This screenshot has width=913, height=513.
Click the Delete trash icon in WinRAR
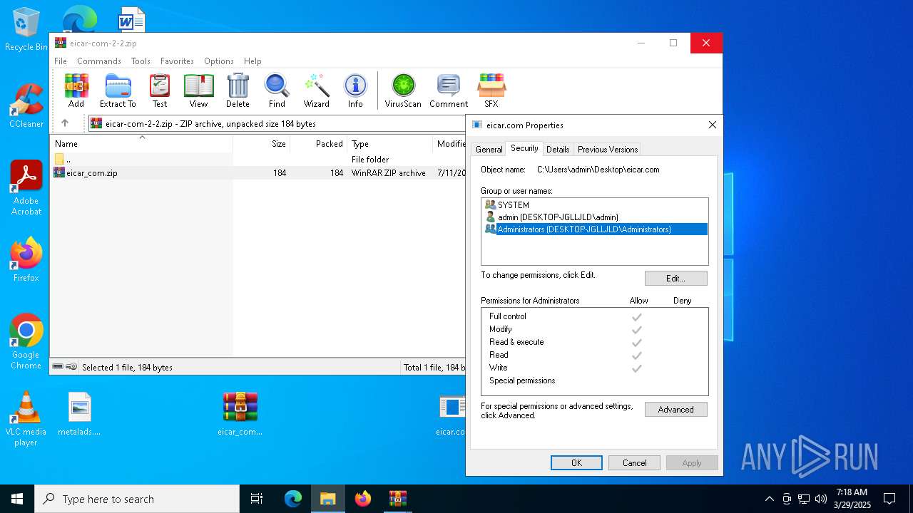click(238, 90)
